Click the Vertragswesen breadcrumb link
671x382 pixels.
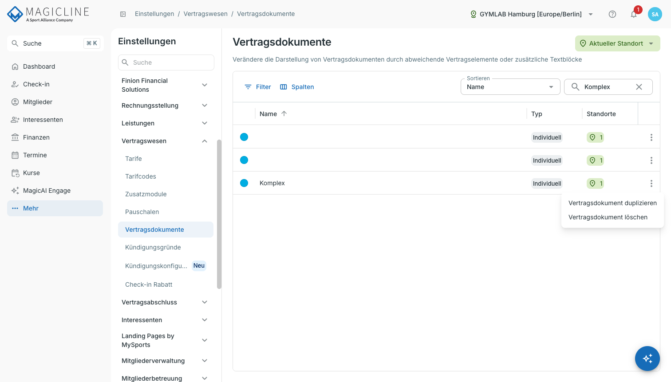click(x=205, y=14)
